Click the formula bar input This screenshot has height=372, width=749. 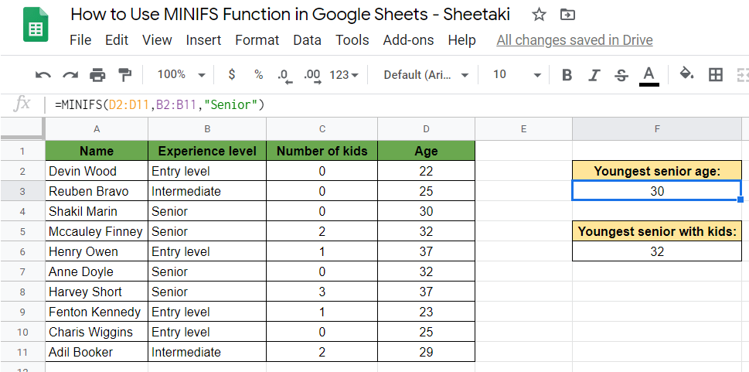click(386, 104)
